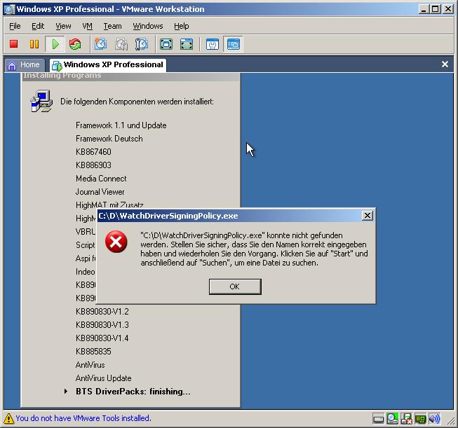Click the 'KB890830-V1.2' entry
The height and width of the screenshot is (428, 458).
[x=102, y=311]
